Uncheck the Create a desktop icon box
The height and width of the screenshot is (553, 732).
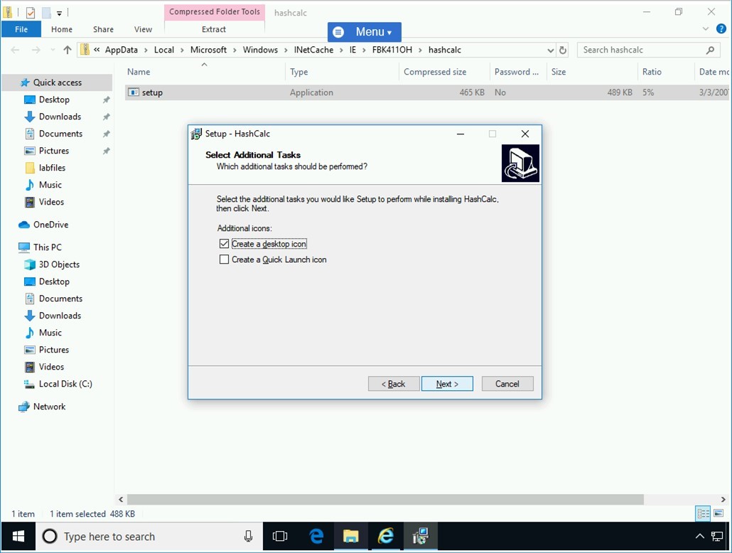point(225,244)
